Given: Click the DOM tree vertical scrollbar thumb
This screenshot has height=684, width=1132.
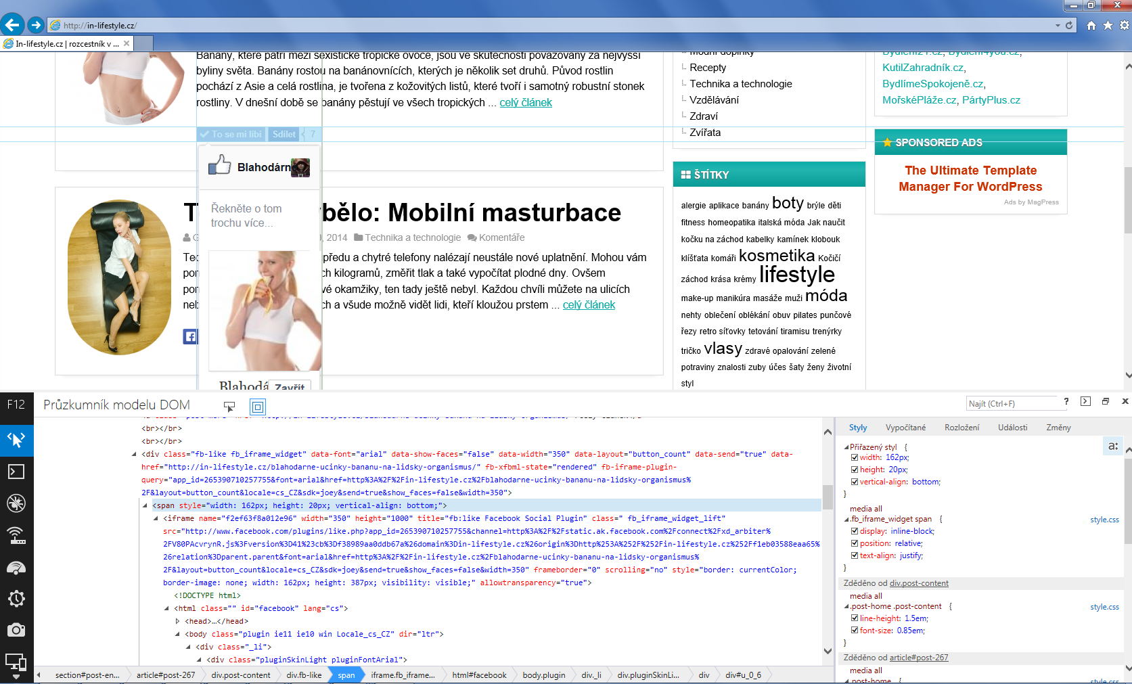Looking at the screenshot, I should (x=828, y=497).
